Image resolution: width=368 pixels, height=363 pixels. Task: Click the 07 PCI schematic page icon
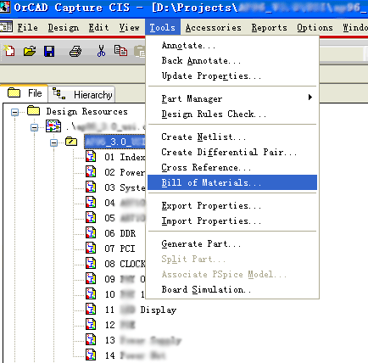[91, 249]
